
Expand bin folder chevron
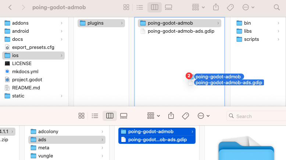click(278, 23)
